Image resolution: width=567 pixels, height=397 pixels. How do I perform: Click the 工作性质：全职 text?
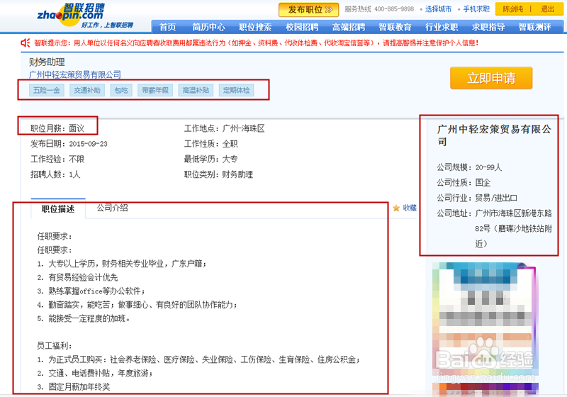(x=210, y=144)
